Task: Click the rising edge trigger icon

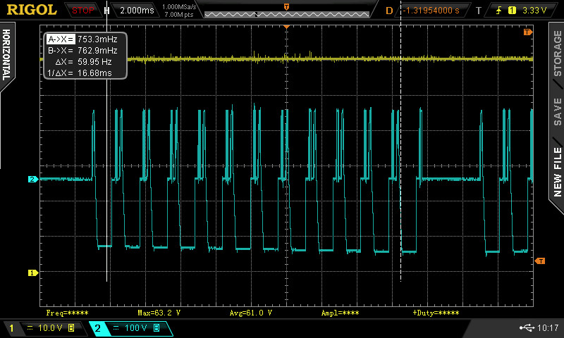Action: pos(498,10)
